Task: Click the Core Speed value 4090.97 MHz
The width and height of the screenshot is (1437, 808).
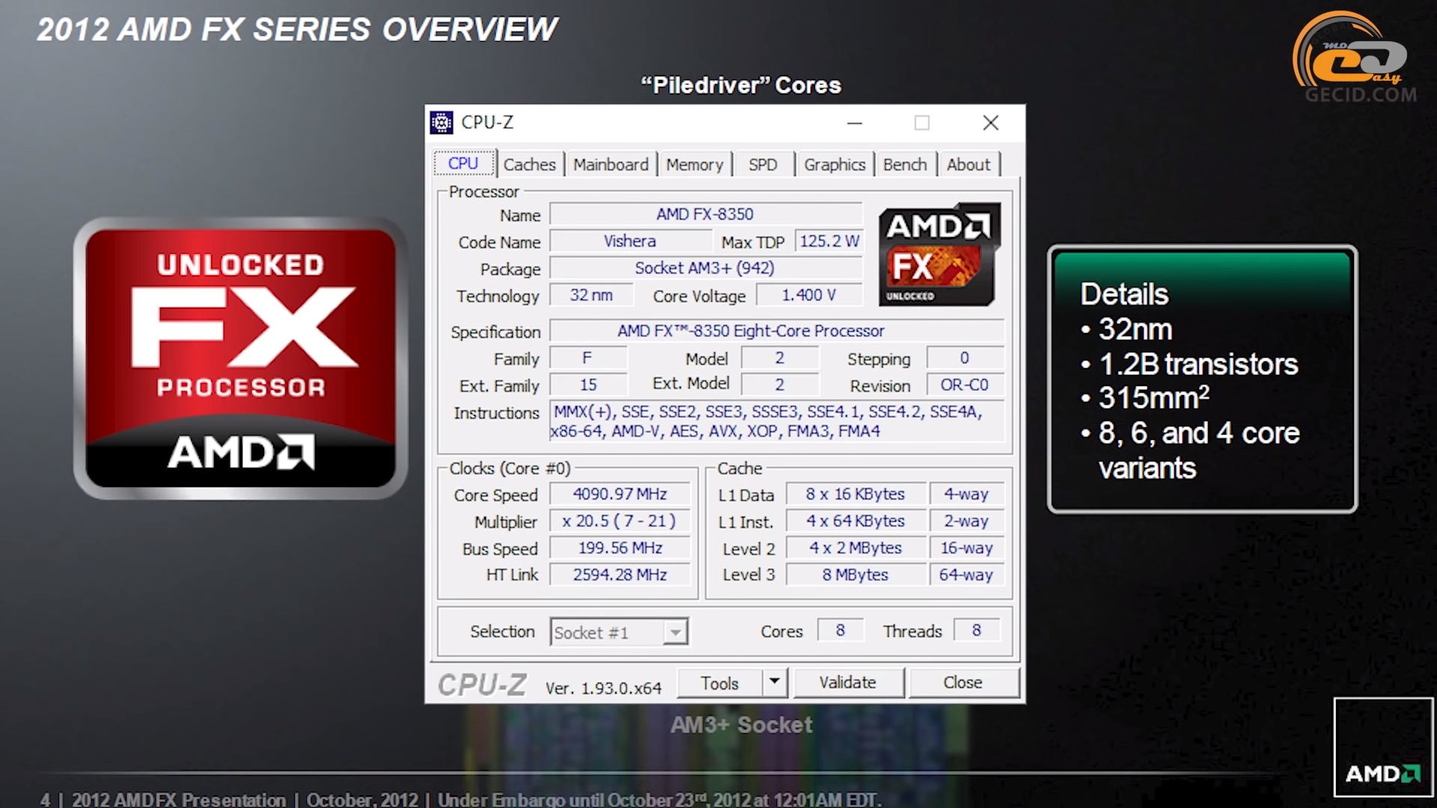Action: coord(620,494)
